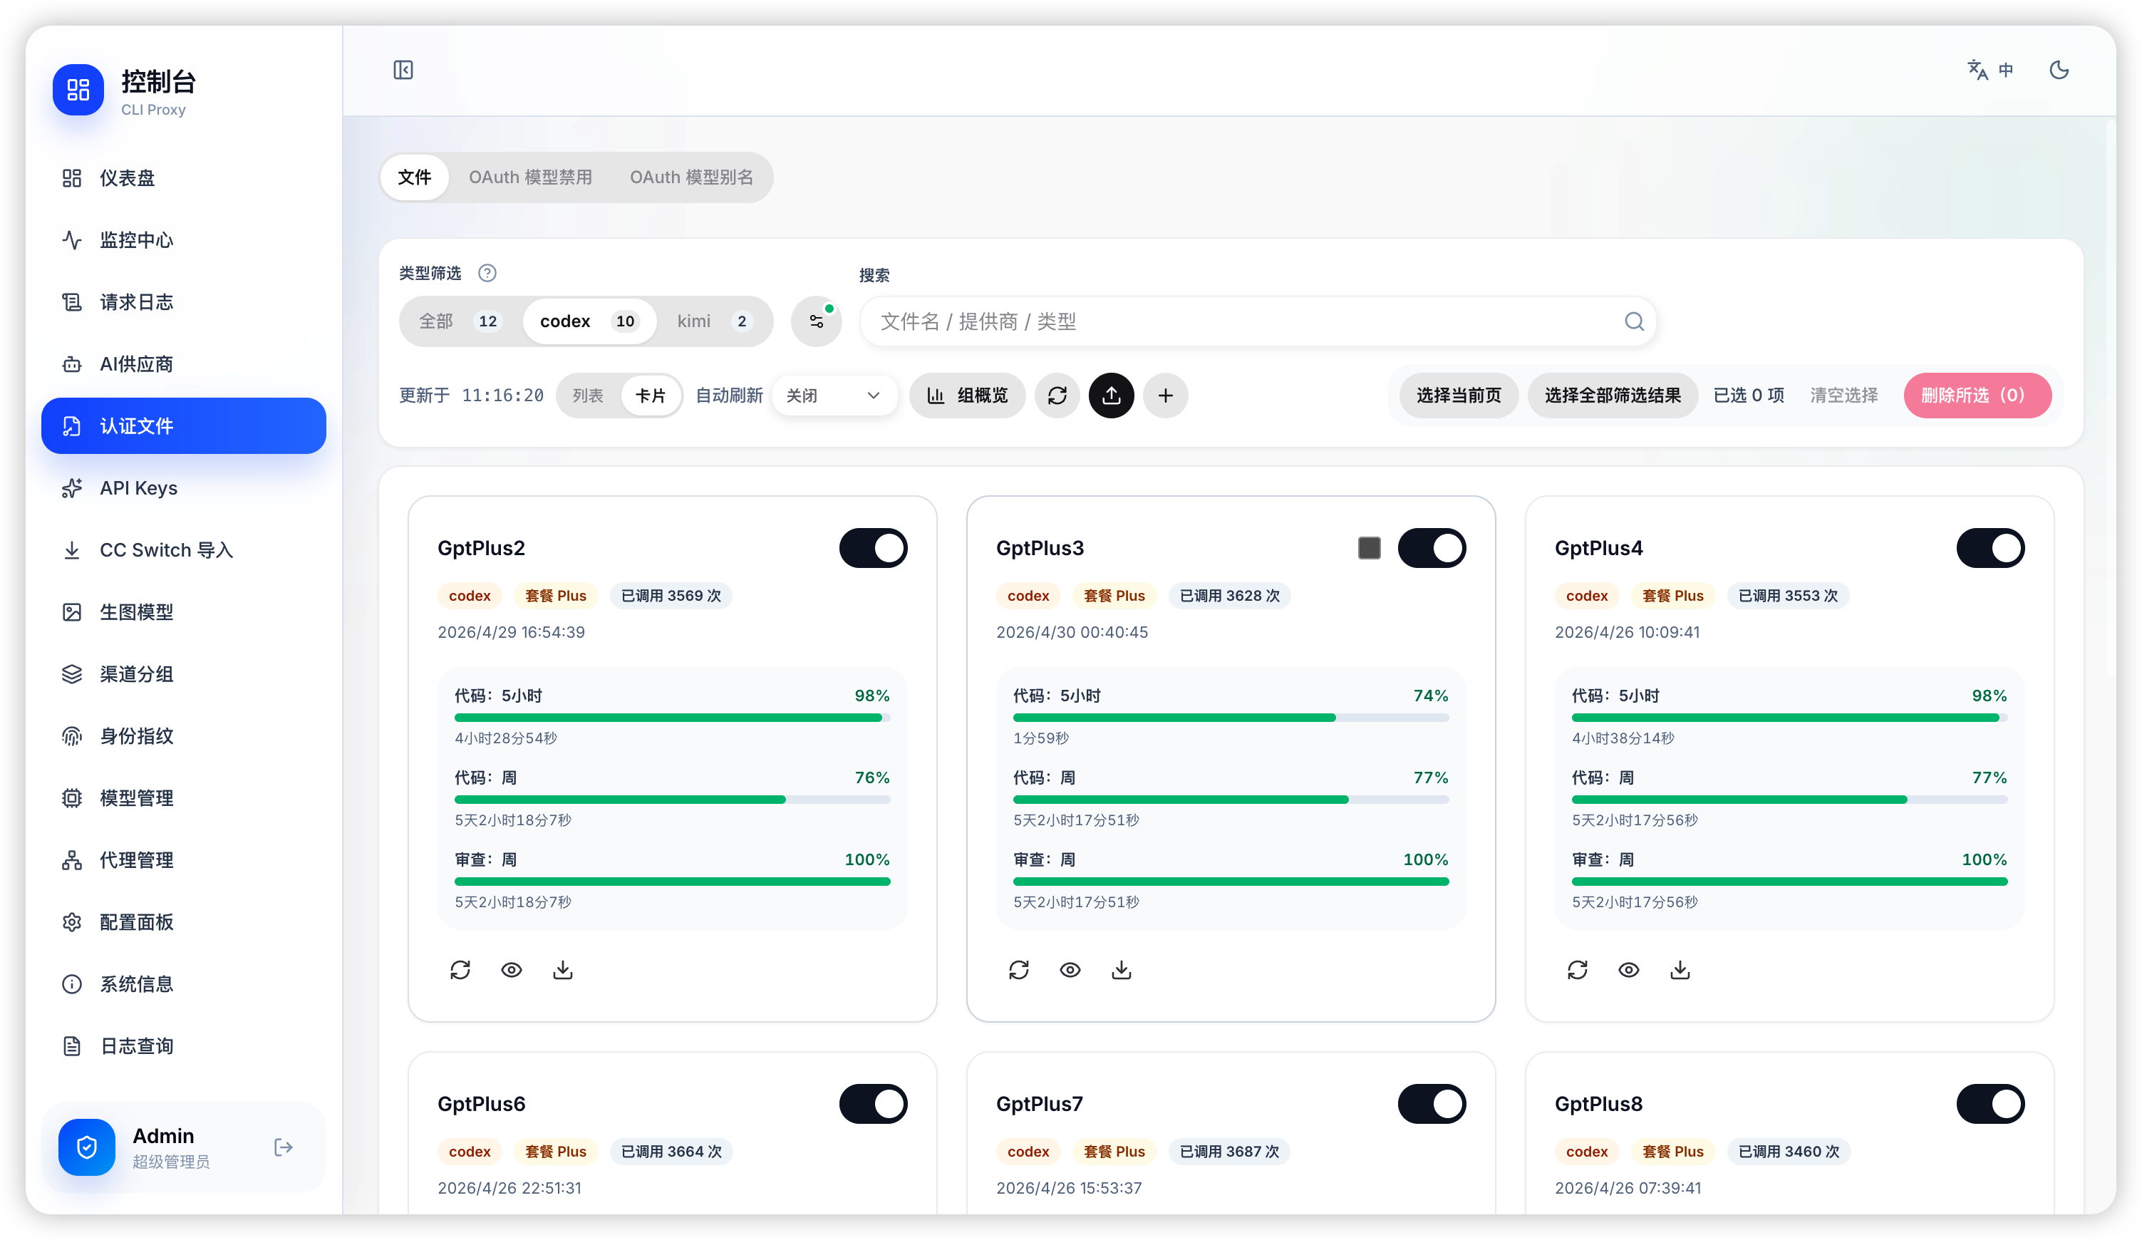Switch language via translate icon
This screenshot has height=1240, width=2142.
pyautogui.click(x=1991, y=70)
